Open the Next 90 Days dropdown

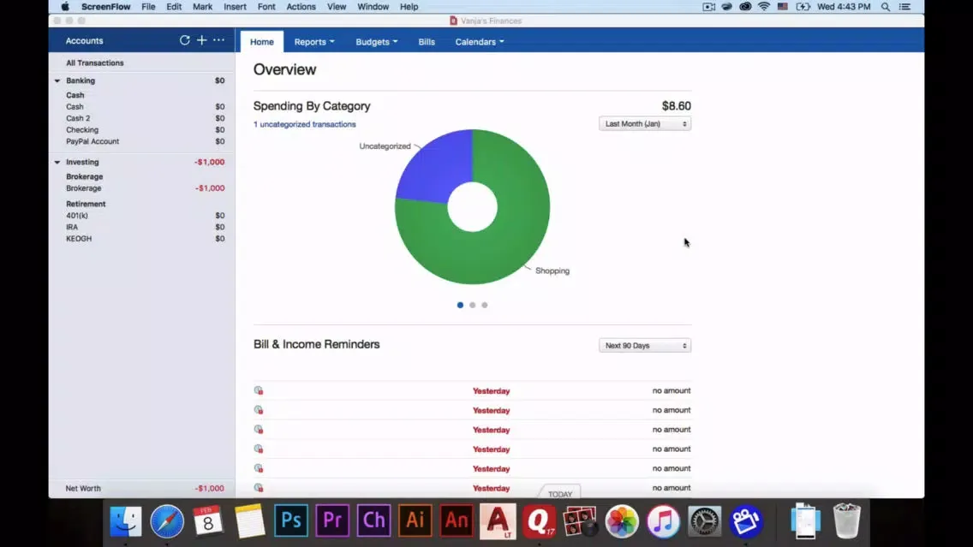click(645, 346)
